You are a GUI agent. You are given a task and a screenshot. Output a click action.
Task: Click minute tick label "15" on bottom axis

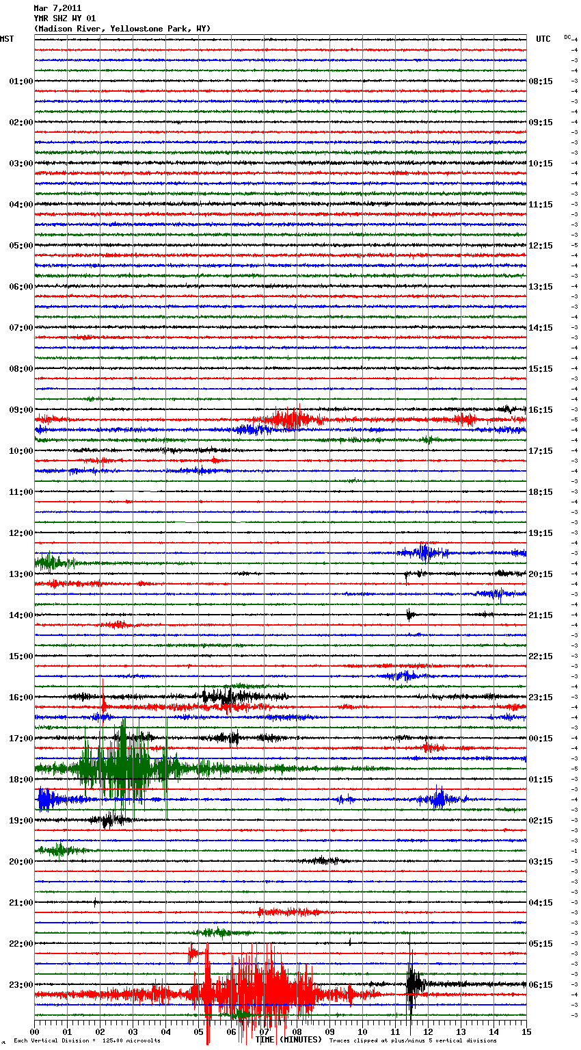point(526,1032)
